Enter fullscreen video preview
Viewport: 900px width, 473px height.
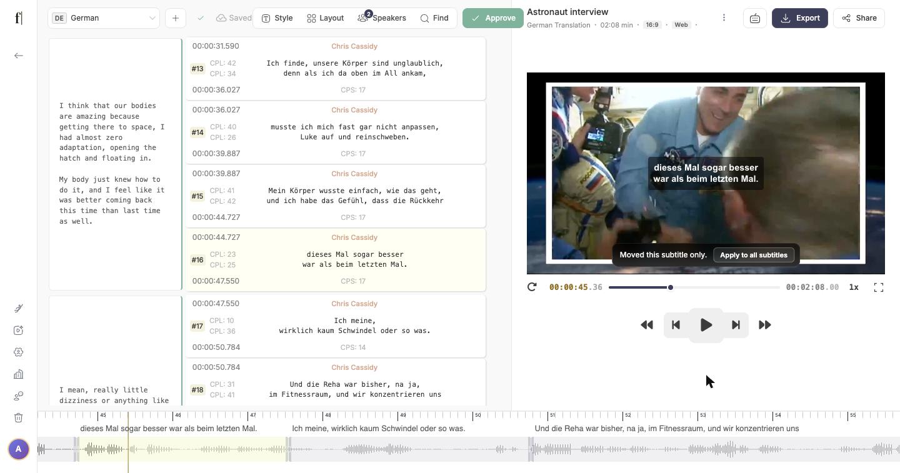click(879, 287)
